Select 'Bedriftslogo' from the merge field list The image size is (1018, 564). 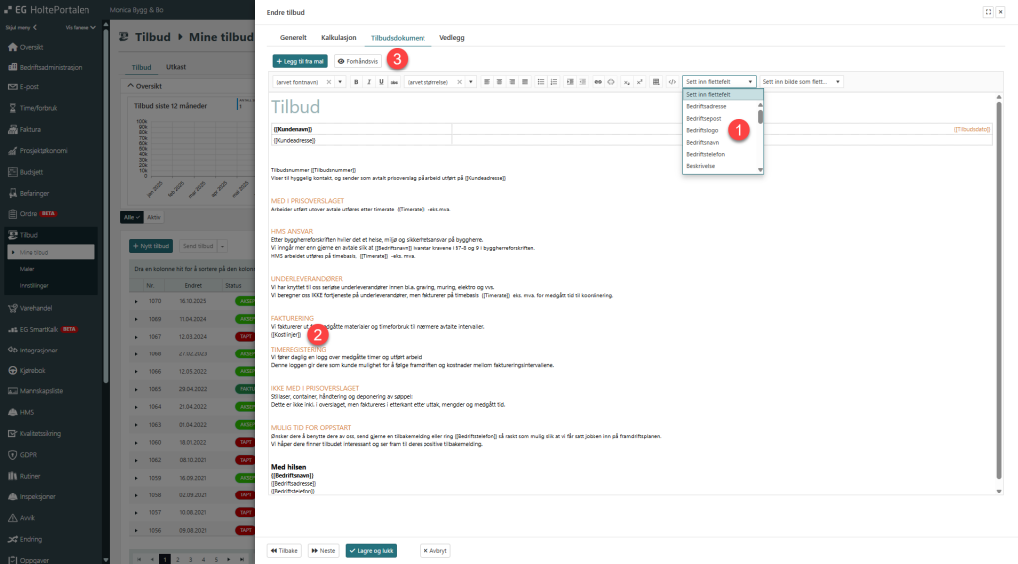702,130
